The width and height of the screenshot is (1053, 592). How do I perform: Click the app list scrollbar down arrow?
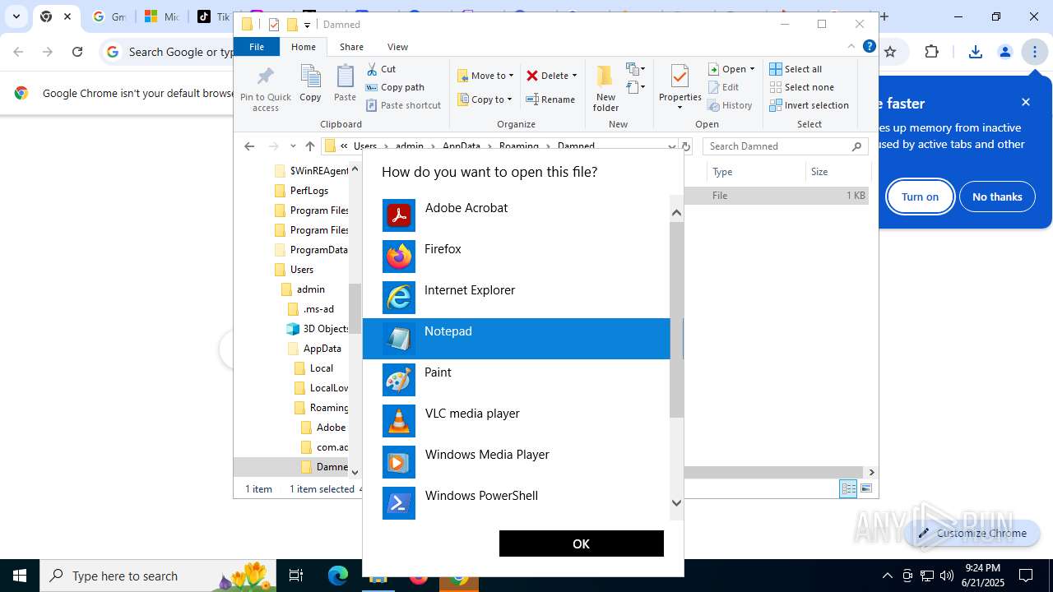pyautogui.click(x=676, y=503)
